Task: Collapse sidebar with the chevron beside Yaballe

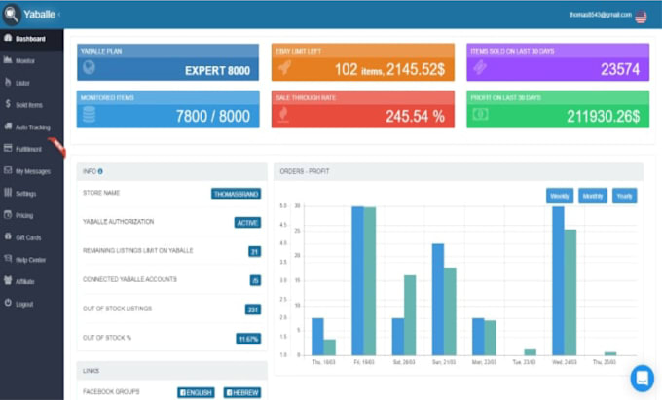Action: (x=59, y=15)
